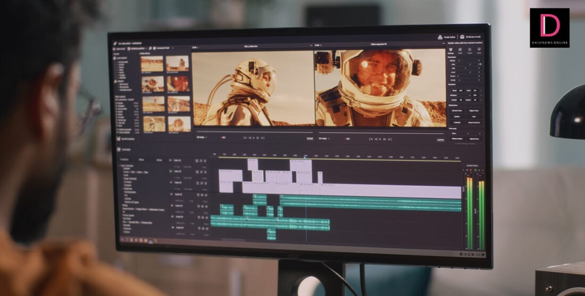Select the long teal audio clip on Audio 01
The height and width of the screenshot is (296, 585).
tap(371, 203)
